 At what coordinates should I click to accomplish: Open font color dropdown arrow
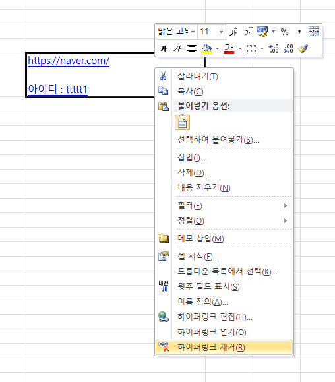pyautogui.click(x=239, y=48)
